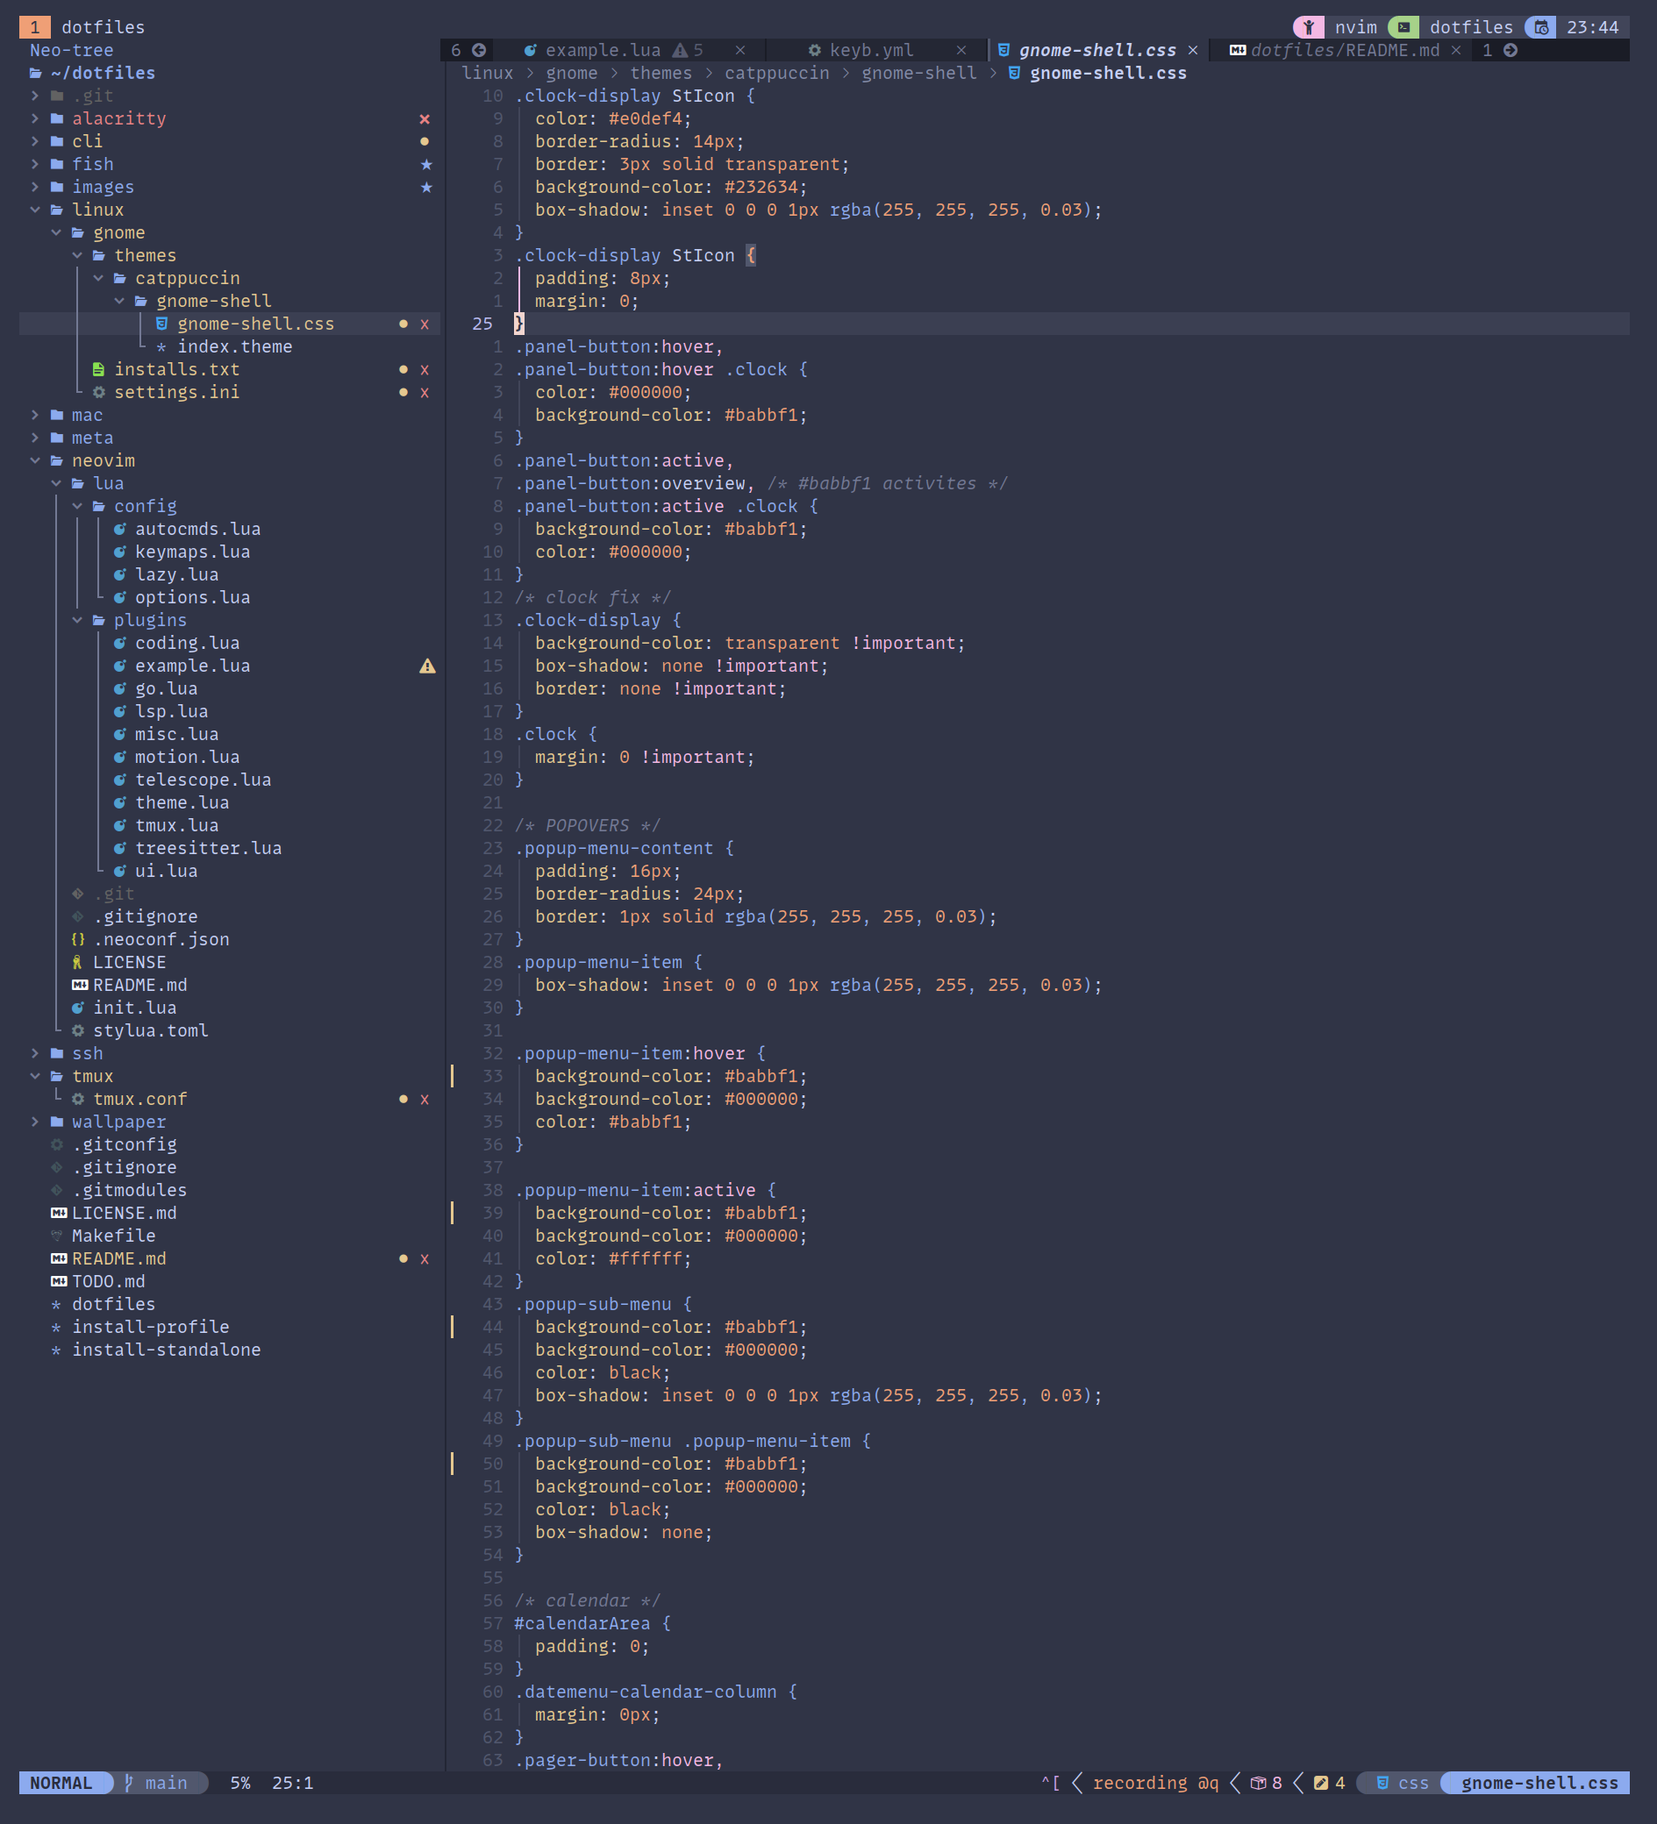Collapse the plugins folder
The height and width of the screenshot is (1824, 1657).
click(x=77, y=620)
